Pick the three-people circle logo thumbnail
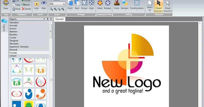 pos(17,70)
